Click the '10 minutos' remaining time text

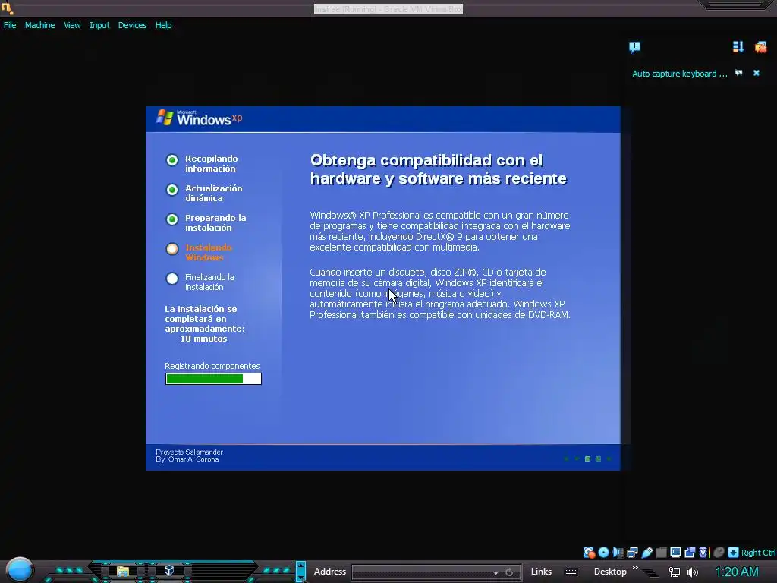pyautogui.click(x=203, y=339)
